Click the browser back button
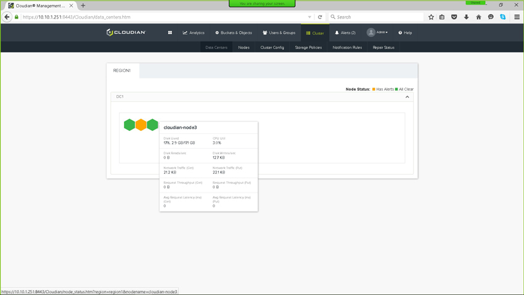This screenshot has width=524, height=295. pos(7,17)
